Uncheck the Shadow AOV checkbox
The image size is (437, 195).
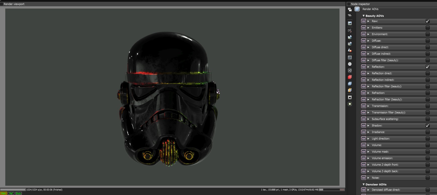(x=428, y=125)
